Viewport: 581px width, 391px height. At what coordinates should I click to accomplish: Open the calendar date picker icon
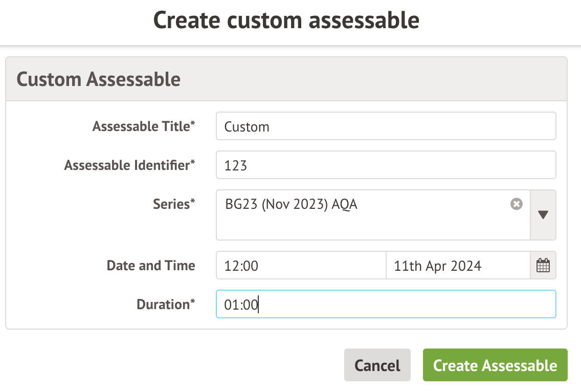[x=543, y=266]
